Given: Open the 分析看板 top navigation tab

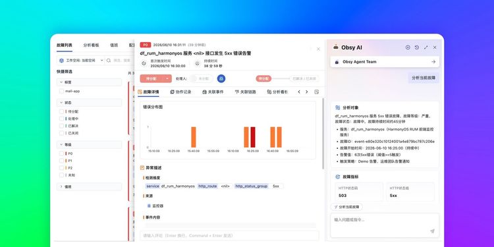Looking at the screenshot, I should point(91,45).
